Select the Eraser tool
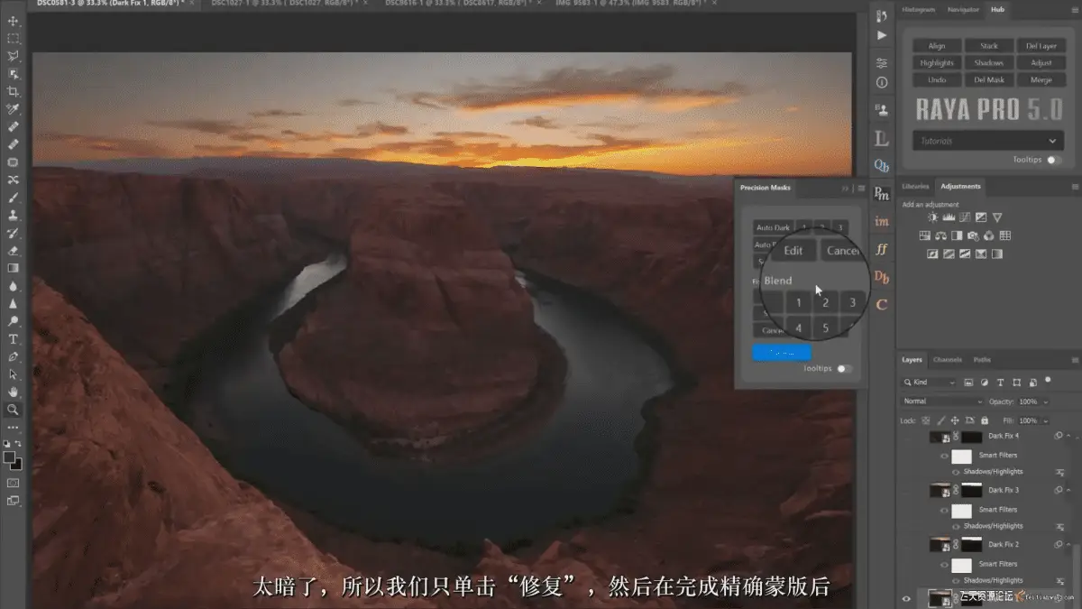 pos(14,250)
